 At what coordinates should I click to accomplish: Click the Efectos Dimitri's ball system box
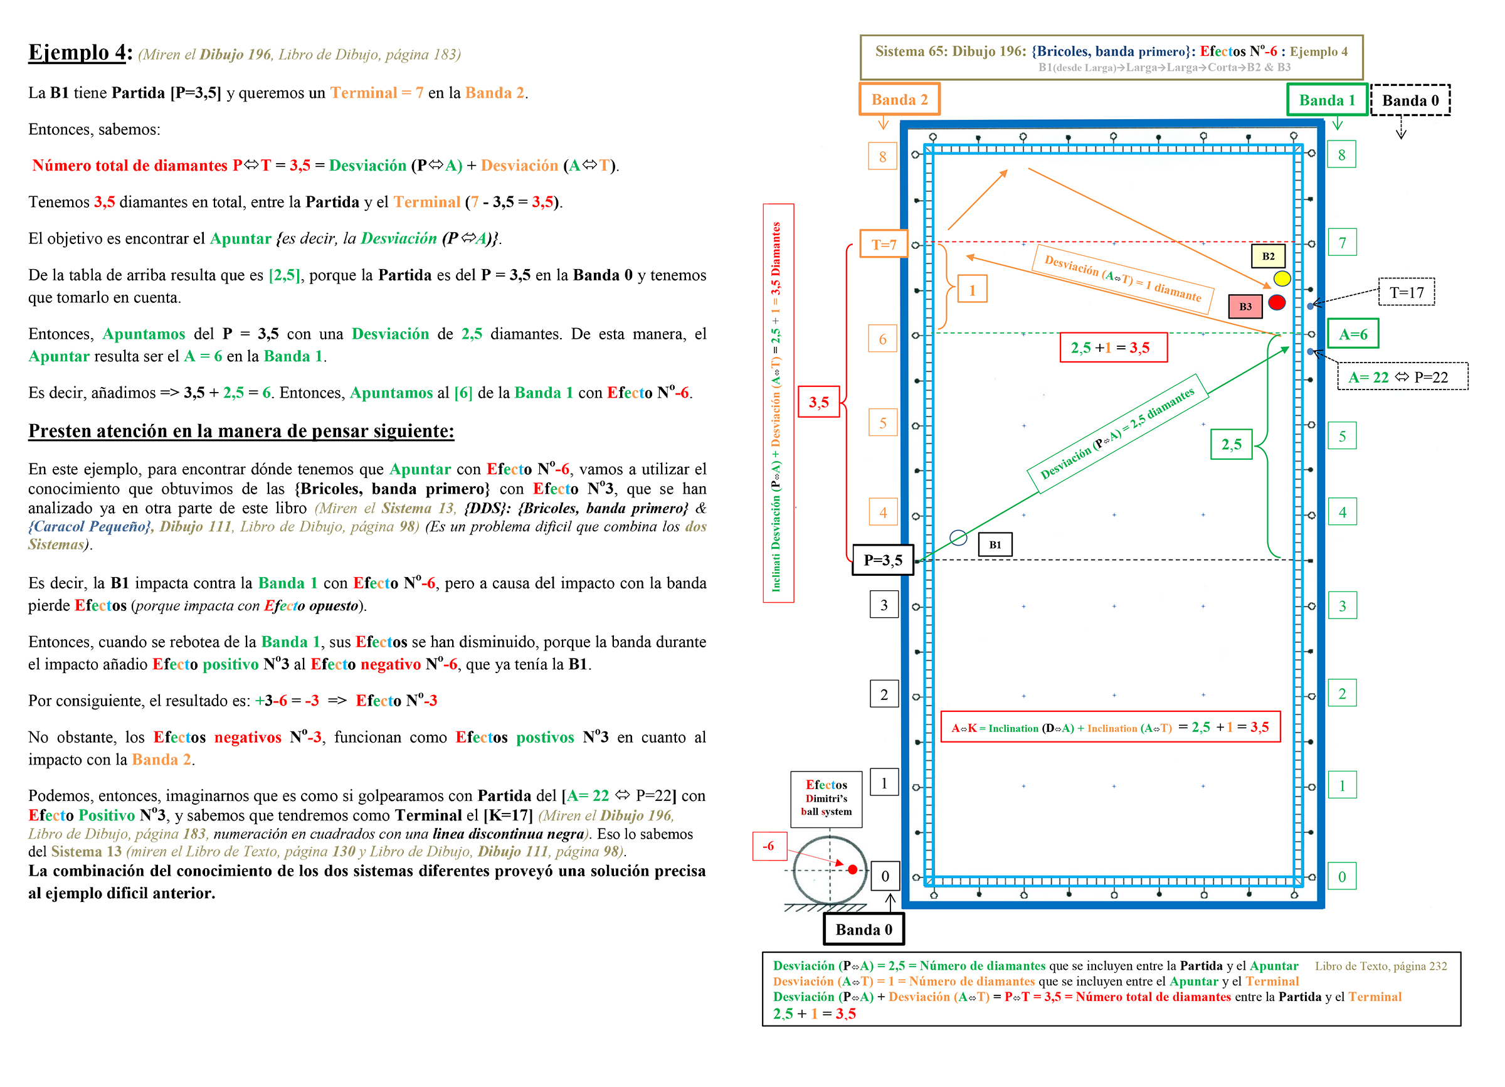pyautogui.click(x=826, y=798)
